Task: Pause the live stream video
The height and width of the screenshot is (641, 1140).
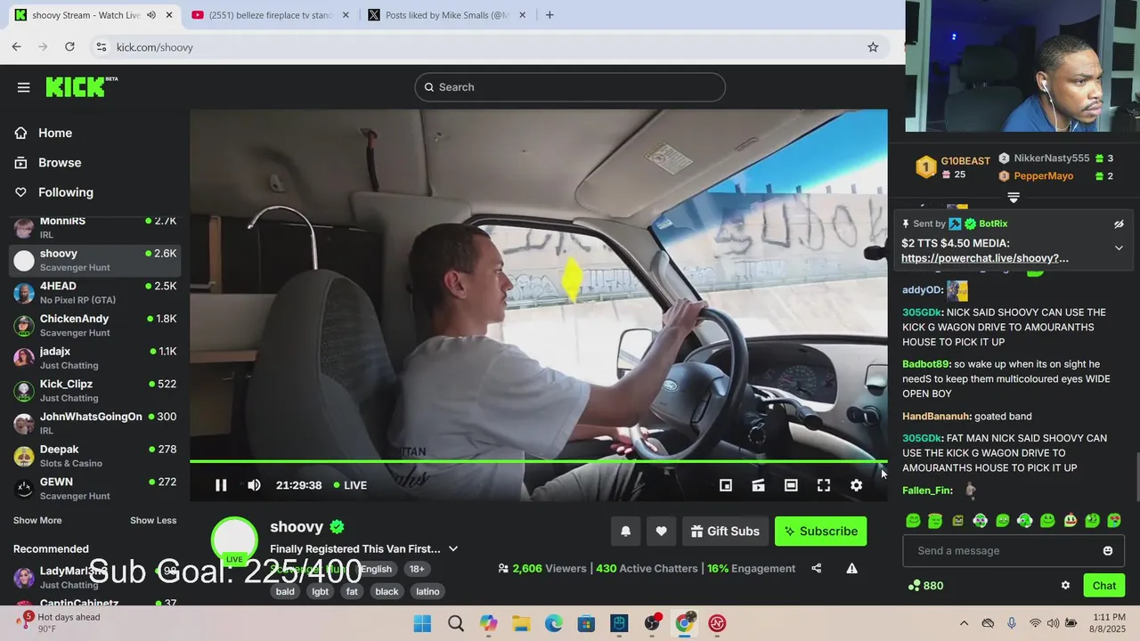Action: [x=221, y=485]
